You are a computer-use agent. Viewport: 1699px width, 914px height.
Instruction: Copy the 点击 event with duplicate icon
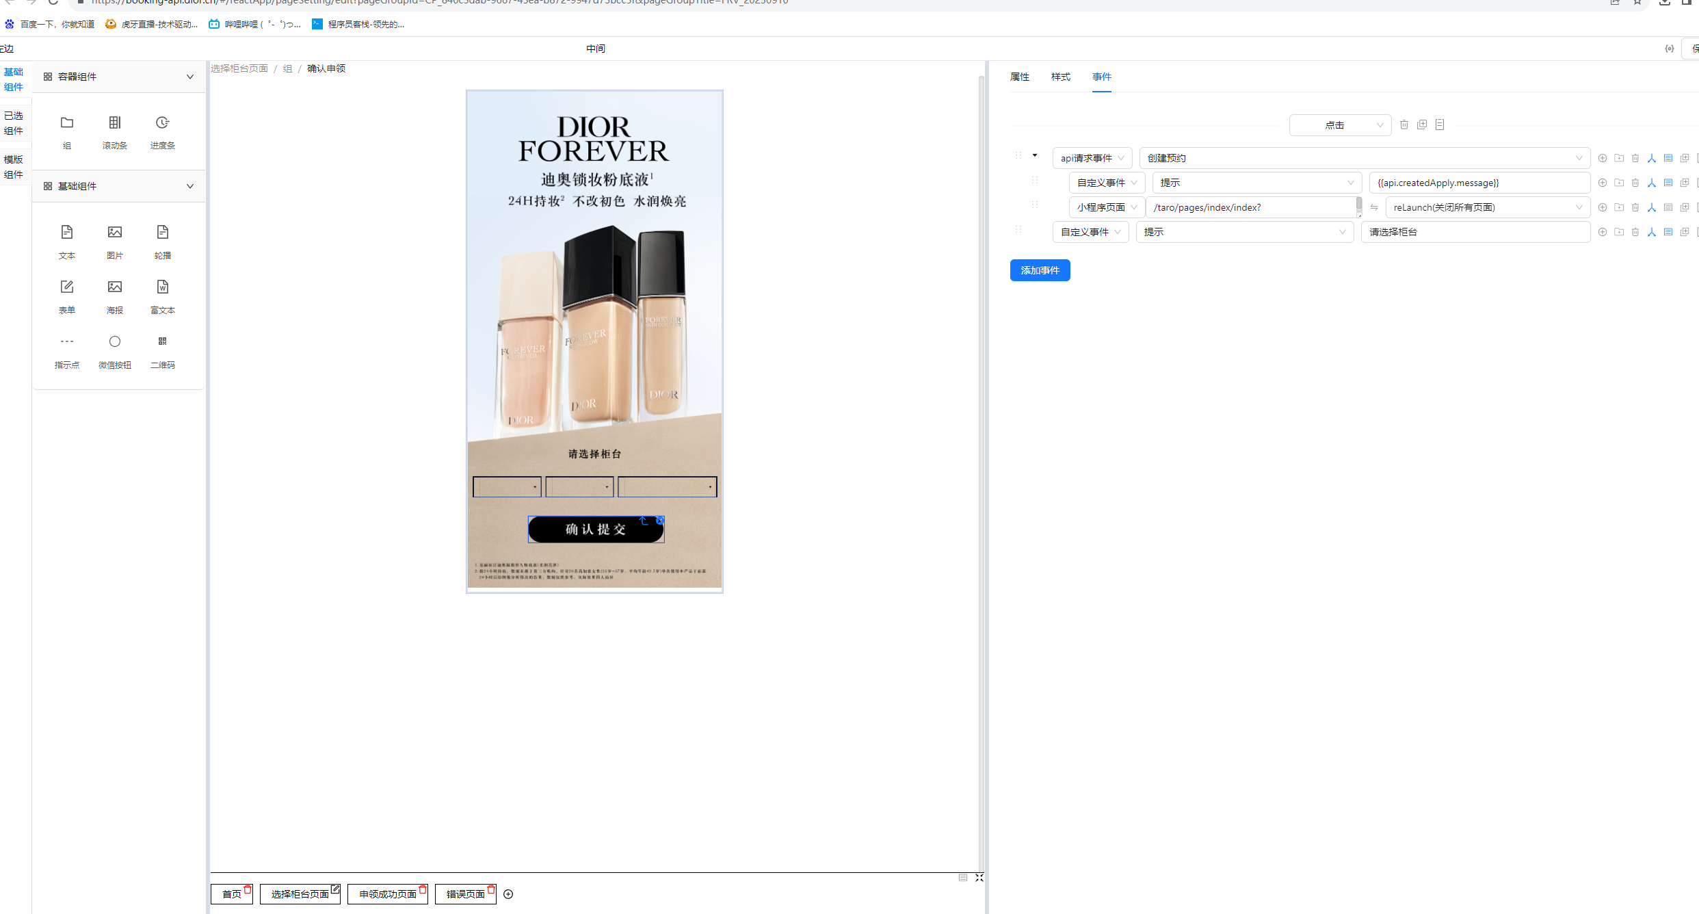coord(1422,125)
